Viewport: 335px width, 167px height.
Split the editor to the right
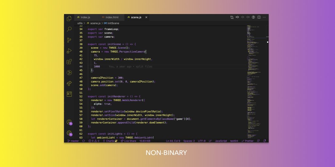(x=259, y=17)
